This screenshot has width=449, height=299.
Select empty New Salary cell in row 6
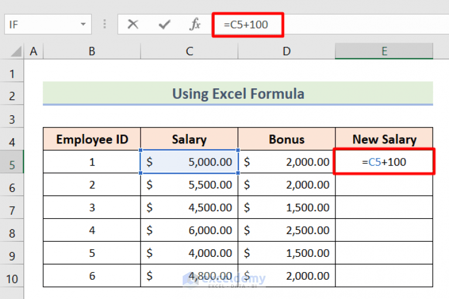coord(384,184)
